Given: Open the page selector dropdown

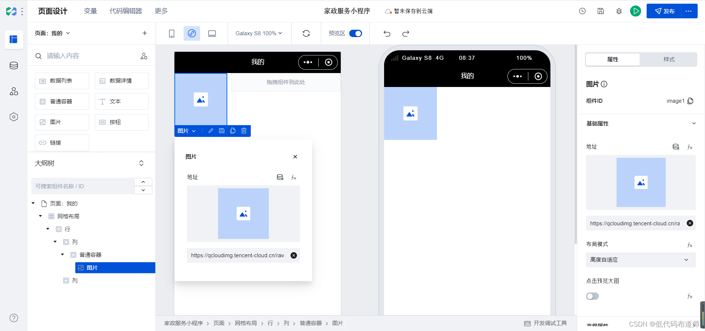Looking at the screenshot, I should (52, 33).
